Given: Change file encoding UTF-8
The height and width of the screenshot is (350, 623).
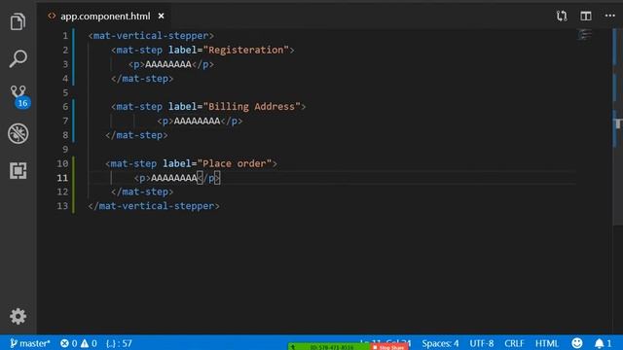Looking at the screenshot, I should tap(482, 343).
